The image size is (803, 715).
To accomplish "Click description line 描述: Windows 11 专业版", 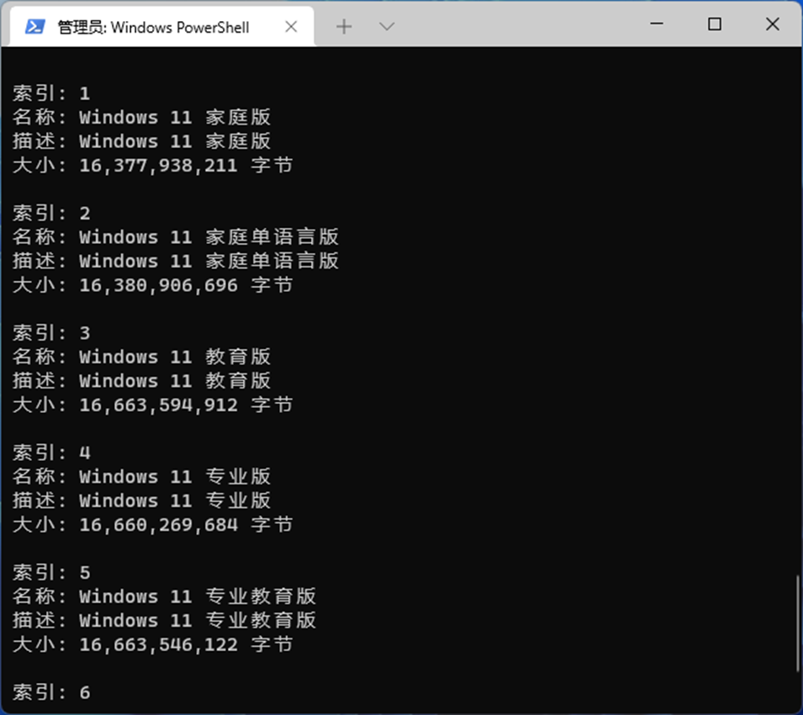I will (141, 500).
